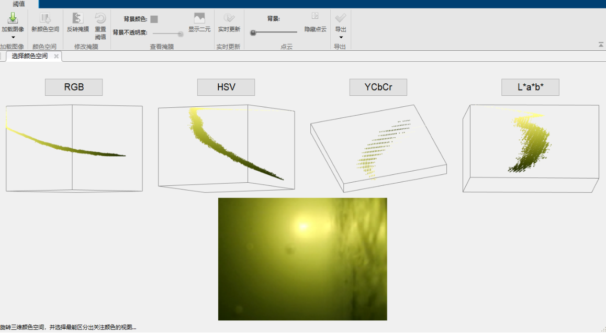Choose the RGB color space button
Screen dimensions: 606x333
coord(74,87)
